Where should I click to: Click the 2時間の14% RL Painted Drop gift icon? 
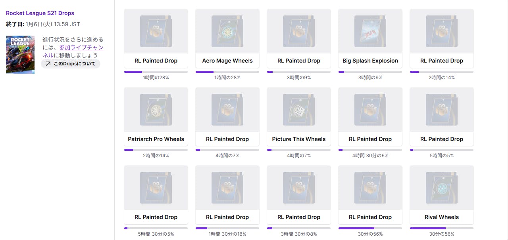[x=442, y=31]
